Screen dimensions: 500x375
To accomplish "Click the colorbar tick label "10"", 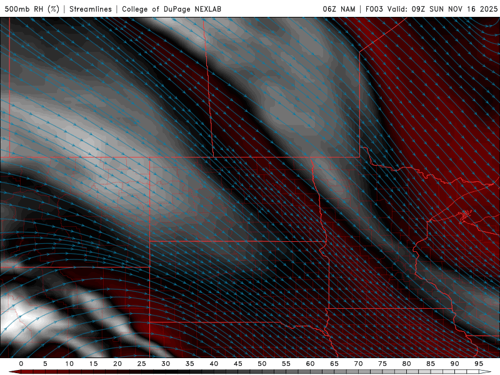I will [x=69, y=364].
